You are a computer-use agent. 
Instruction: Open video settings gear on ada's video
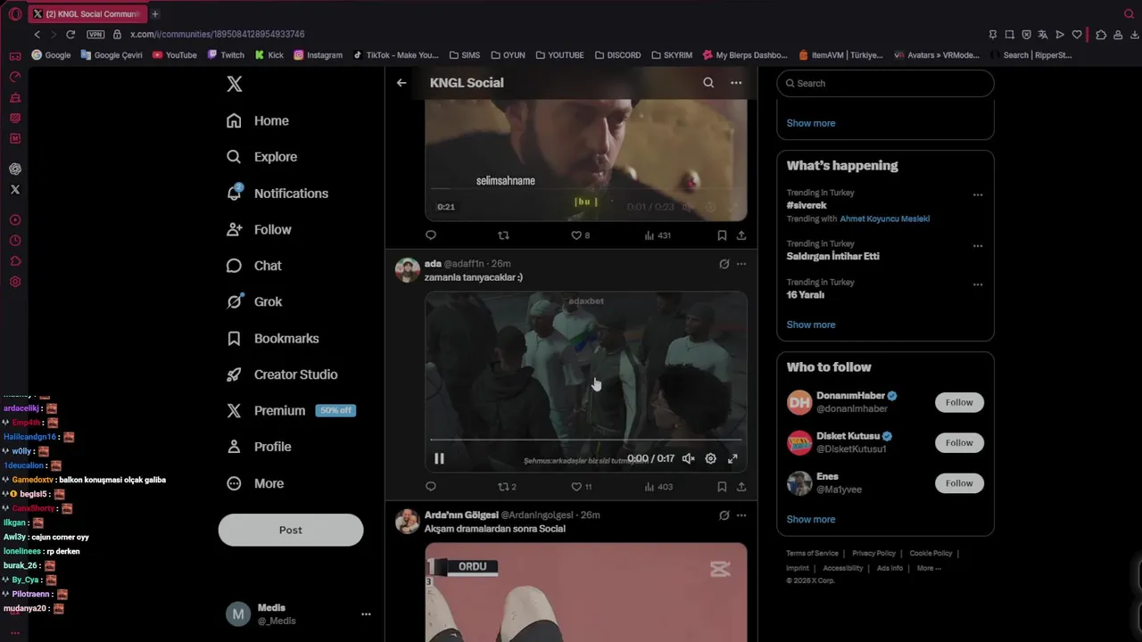711,458
